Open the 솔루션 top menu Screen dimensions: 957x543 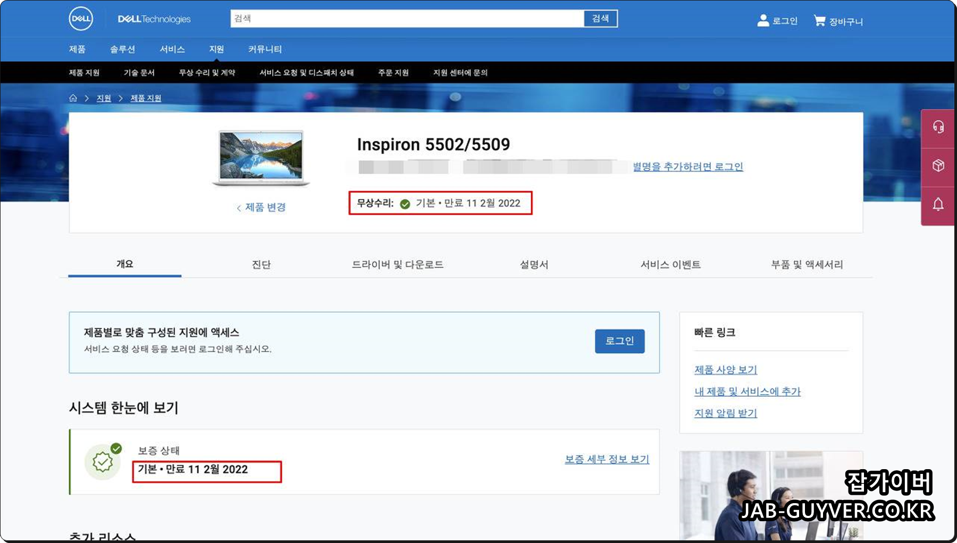pyautogui.click(x=122, y=49)
